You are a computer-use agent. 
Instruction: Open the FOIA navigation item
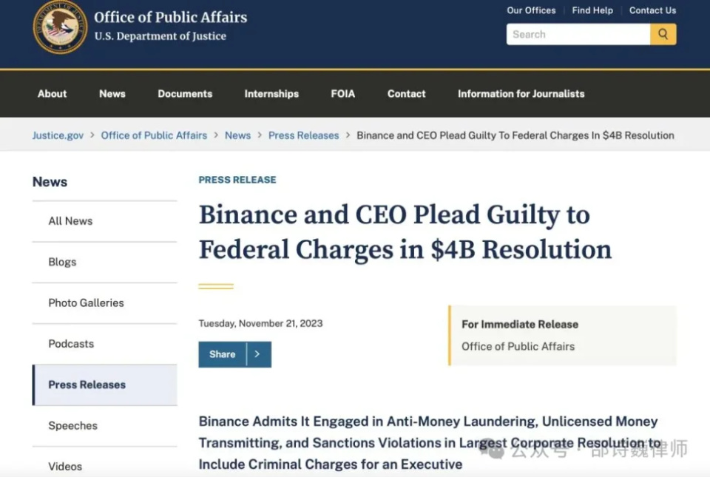click(342, 94)
